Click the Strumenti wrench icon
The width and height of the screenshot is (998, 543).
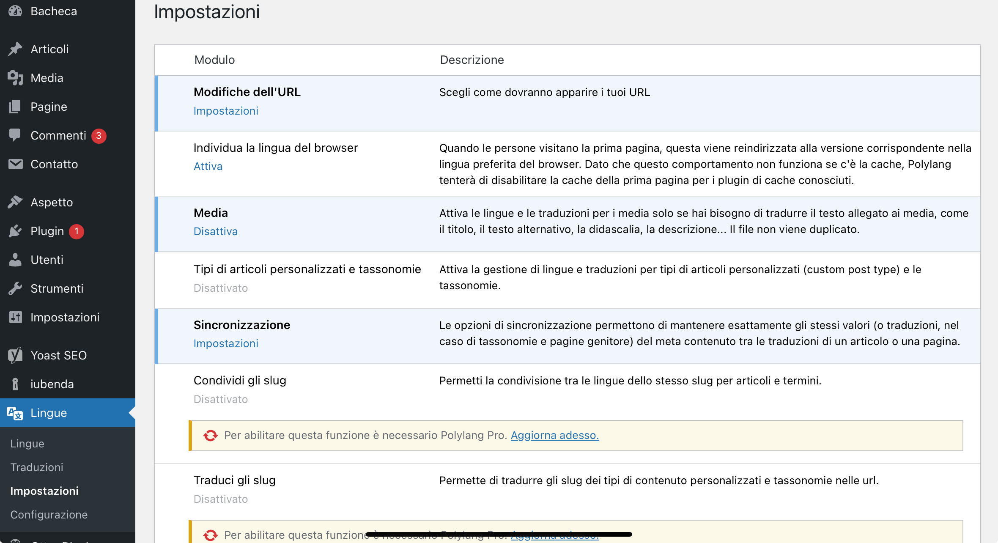pyautogui.click(x=15, y=288)
